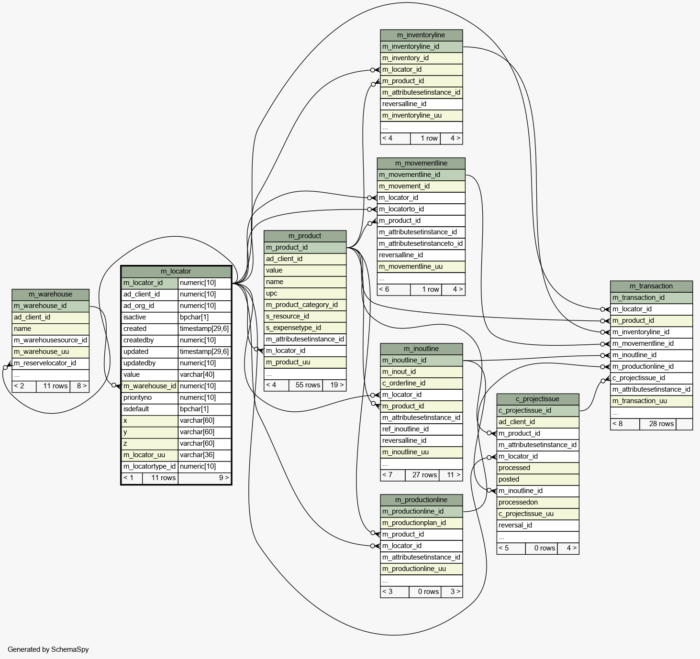Viewport: 700px width, 659px height.
Task: Click the isactive column in m_locator
Action: pyautogui.click(x=150, y=317)
